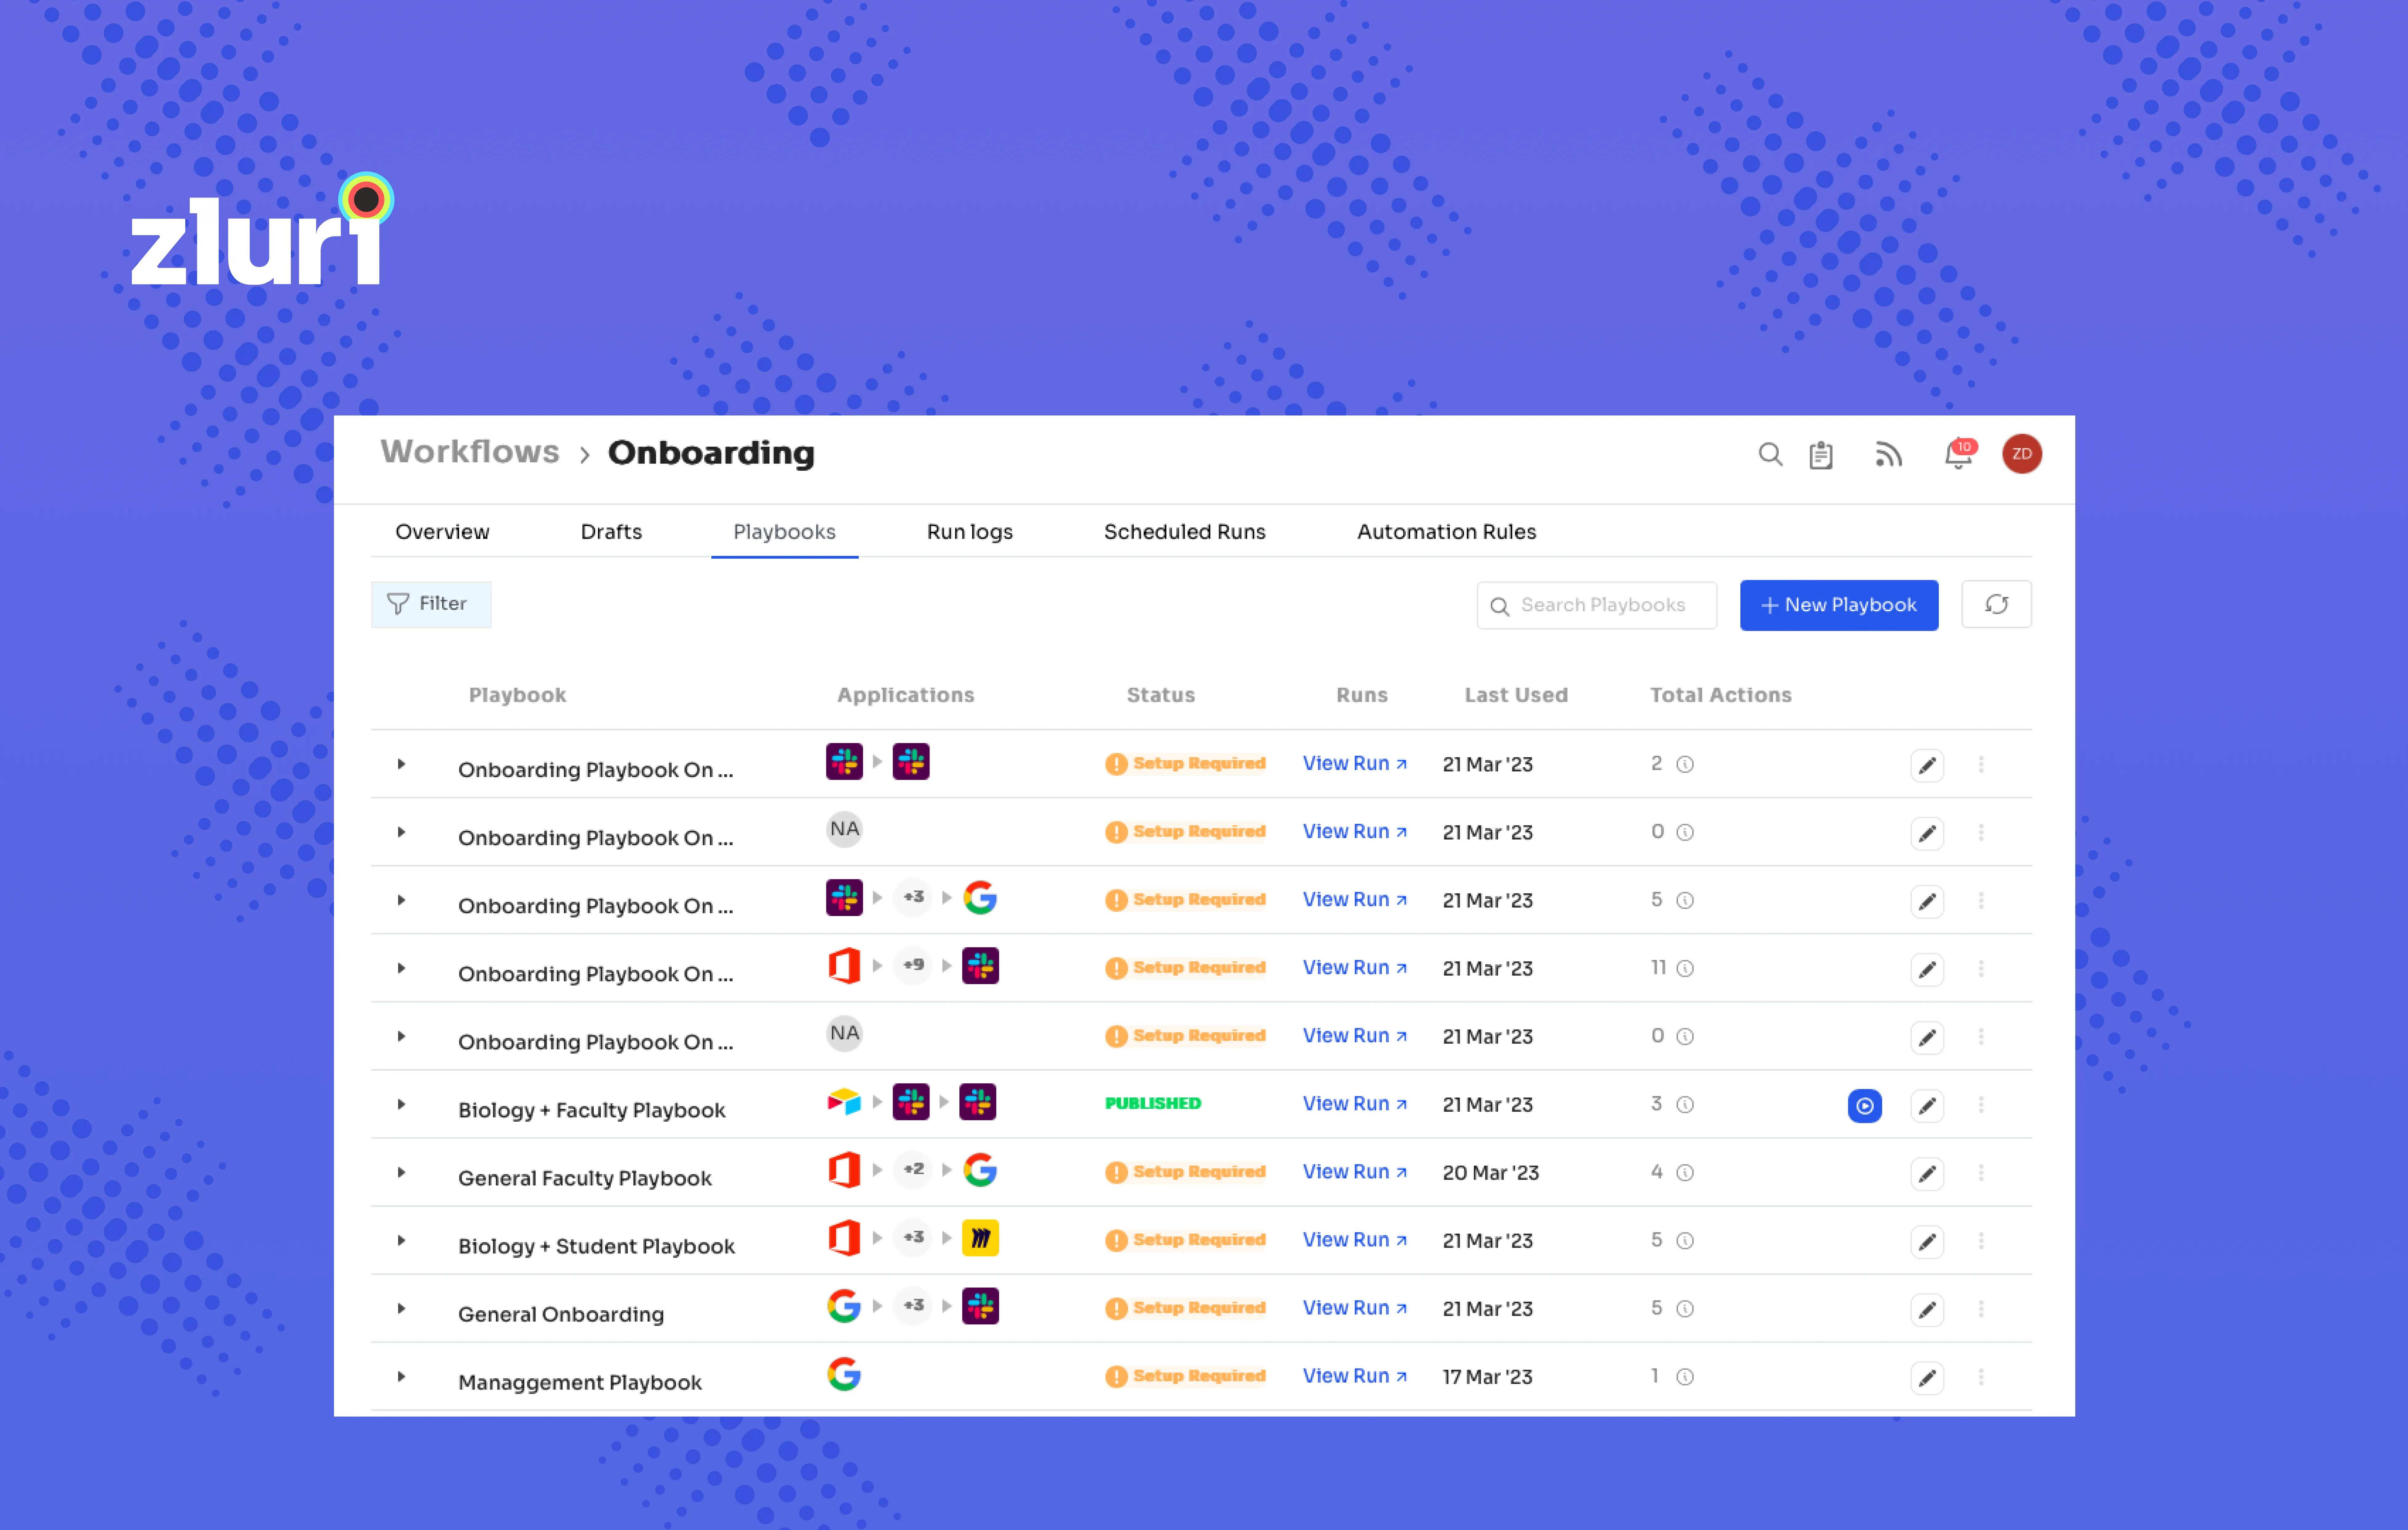Edit the Biology + Student Playbook pencil icon
This screenshot has width=2408, height=1530.
[1927, 1242]
